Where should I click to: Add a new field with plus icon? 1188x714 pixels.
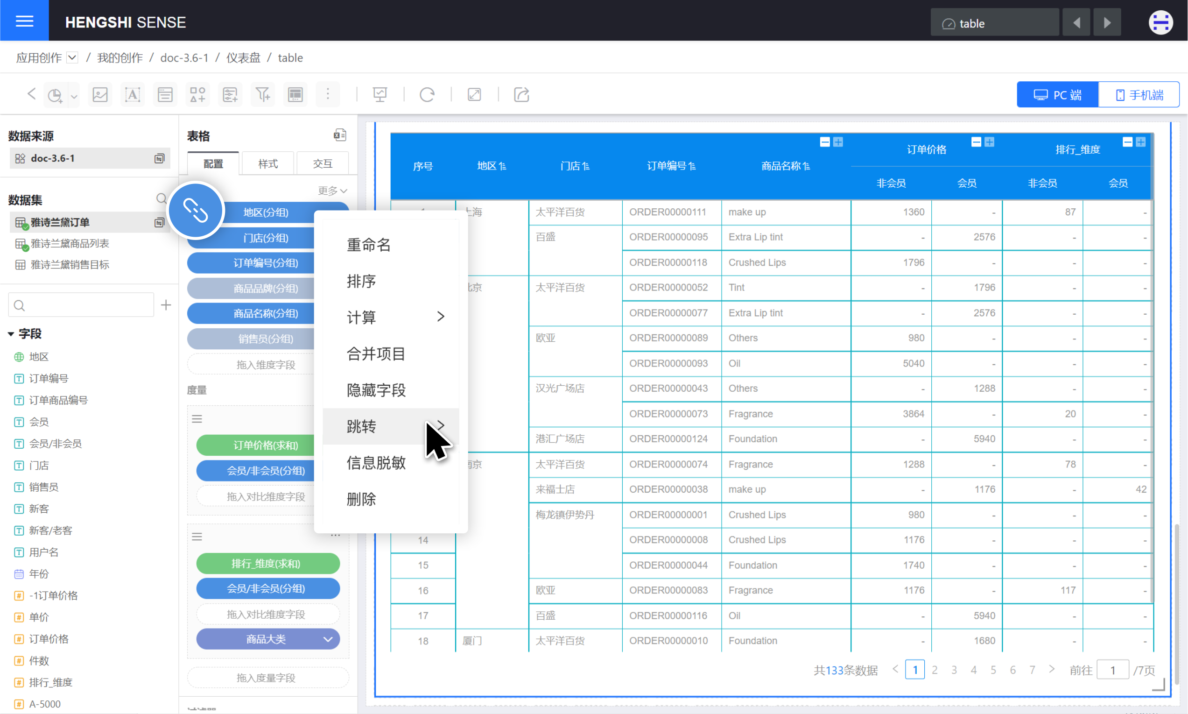click(166, 305)
